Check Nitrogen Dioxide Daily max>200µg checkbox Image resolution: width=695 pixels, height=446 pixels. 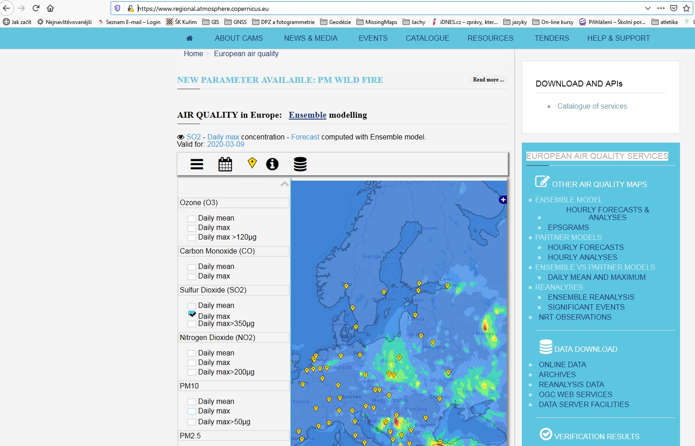(192, 373)
